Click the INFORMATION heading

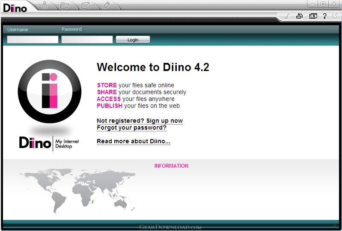click(x=171, y=166)
